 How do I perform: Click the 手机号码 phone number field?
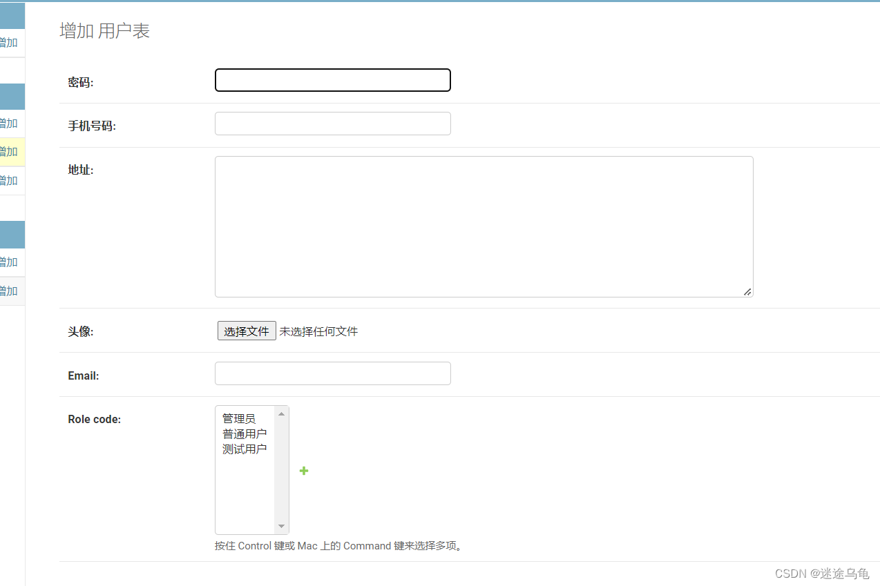pos(332,123)
